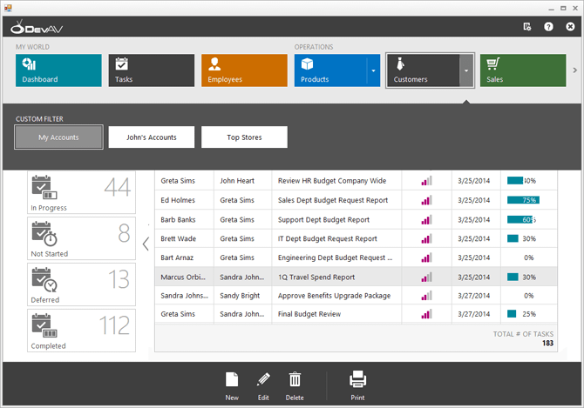This screenshot has height=408, width=584.
Task: Select the Not Started tasks tile
Action: pos(81,238)
